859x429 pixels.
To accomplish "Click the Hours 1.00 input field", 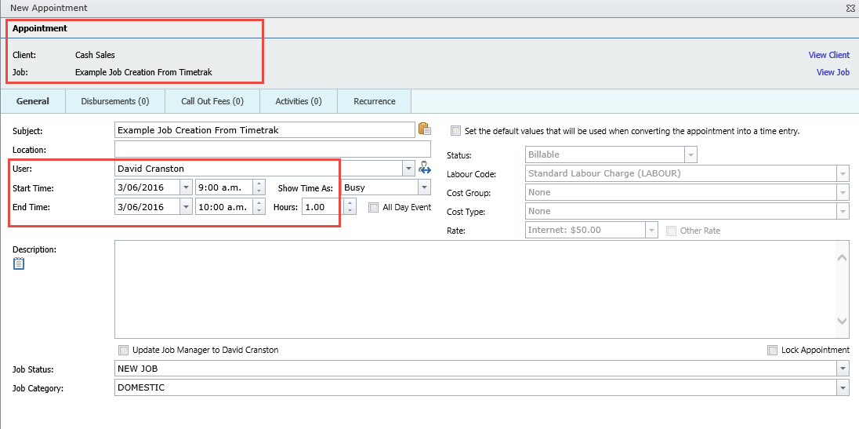I will 323,206.
